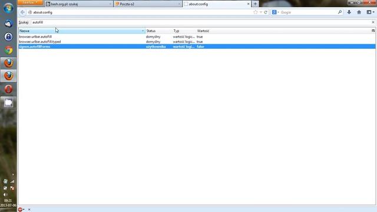Click into the Szukaj filter field
377x212 pixels.
click(x=201, y=22)
